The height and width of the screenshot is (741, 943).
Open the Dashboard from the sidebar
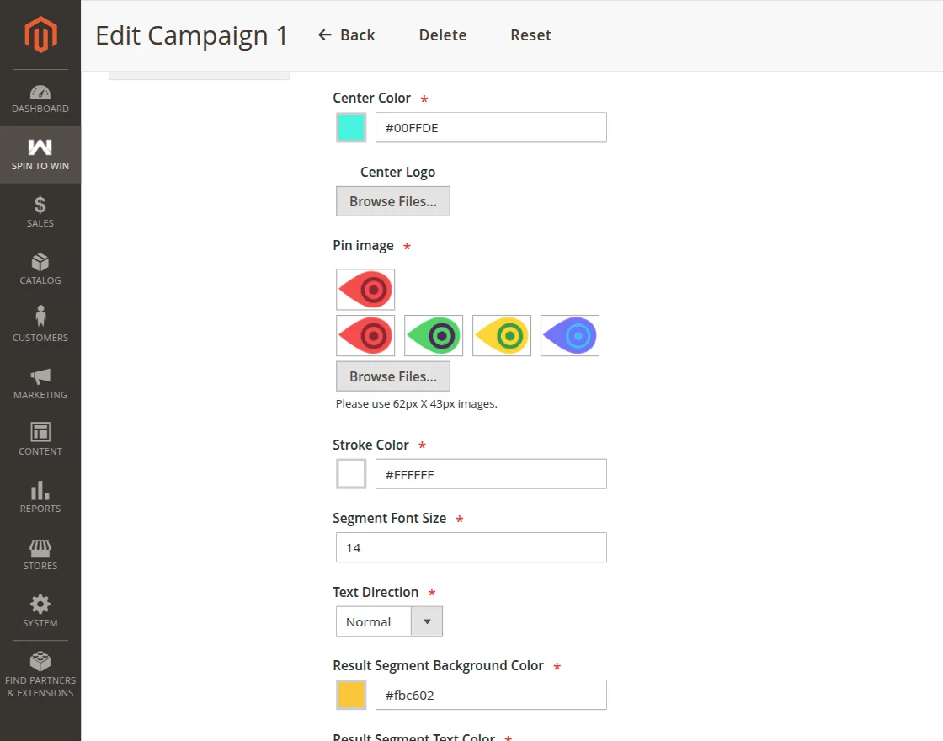pos(40,97)
